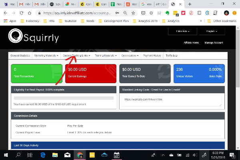This screenshot has height=160, width=240.
Task: Open the English language dropdown
Action: click(x=212, y=31)
